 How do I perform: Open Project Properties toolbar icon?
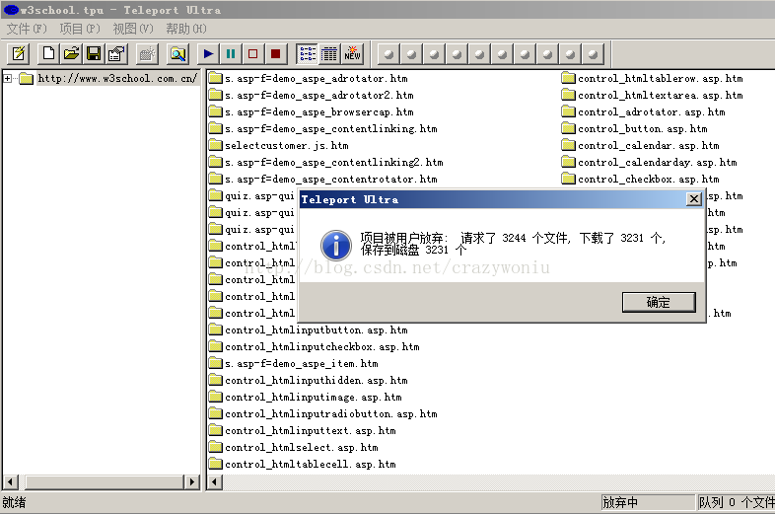pyautogui.click(x=116, y=53)
